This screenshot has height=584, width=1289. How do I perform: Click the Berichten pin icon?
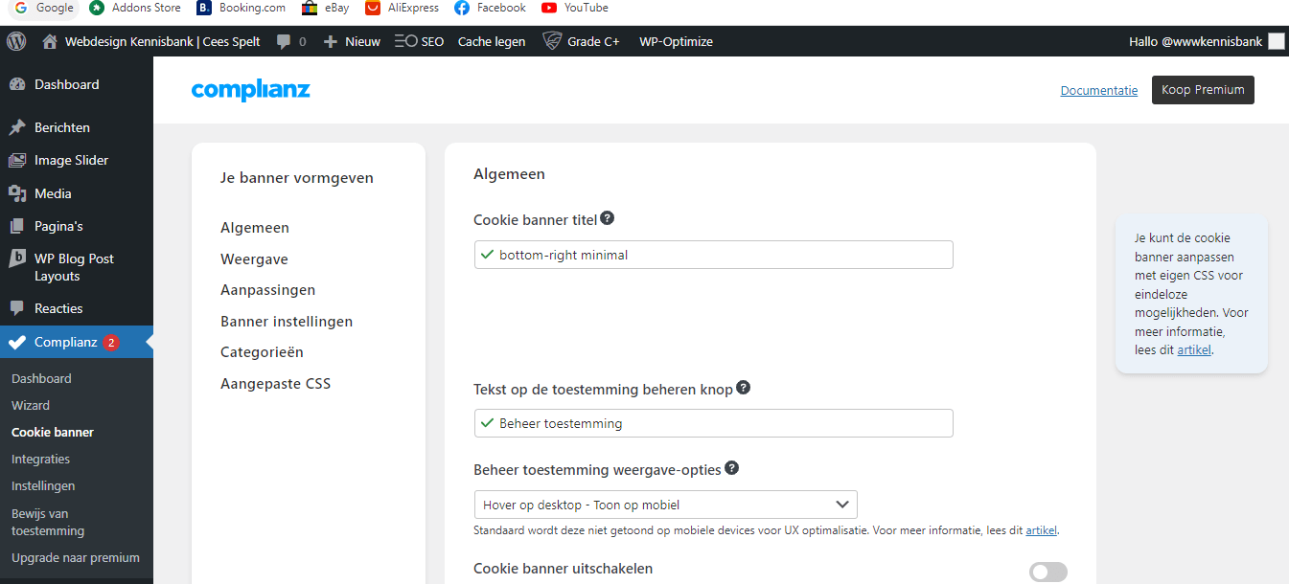[17, 127]
